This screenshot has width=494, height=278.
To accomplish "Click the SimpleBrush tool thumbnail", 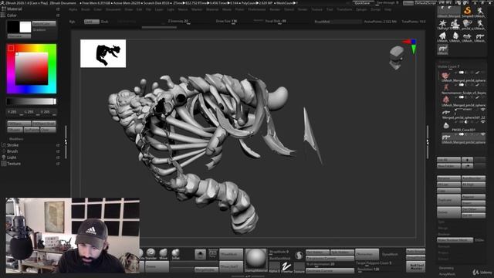I will (x=467, y=12).
